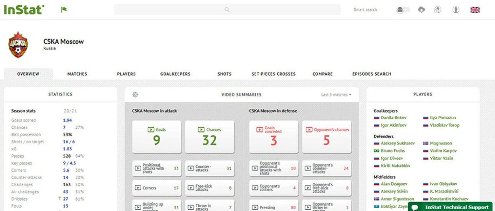Viewport: 495px width, 211px height.
Task: Click inside the search input field
Action: tap(227, 10)
